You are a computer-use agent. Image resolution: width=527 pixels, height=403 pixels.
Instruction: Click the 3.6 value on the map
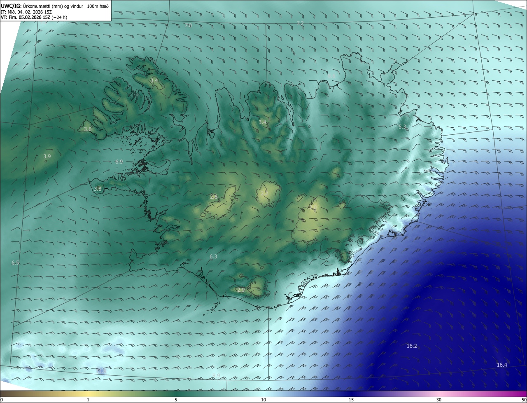[88, 129]
